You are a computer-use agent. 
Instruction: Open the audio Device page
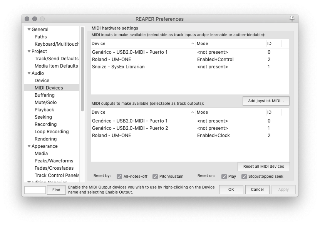click(42, 81)
